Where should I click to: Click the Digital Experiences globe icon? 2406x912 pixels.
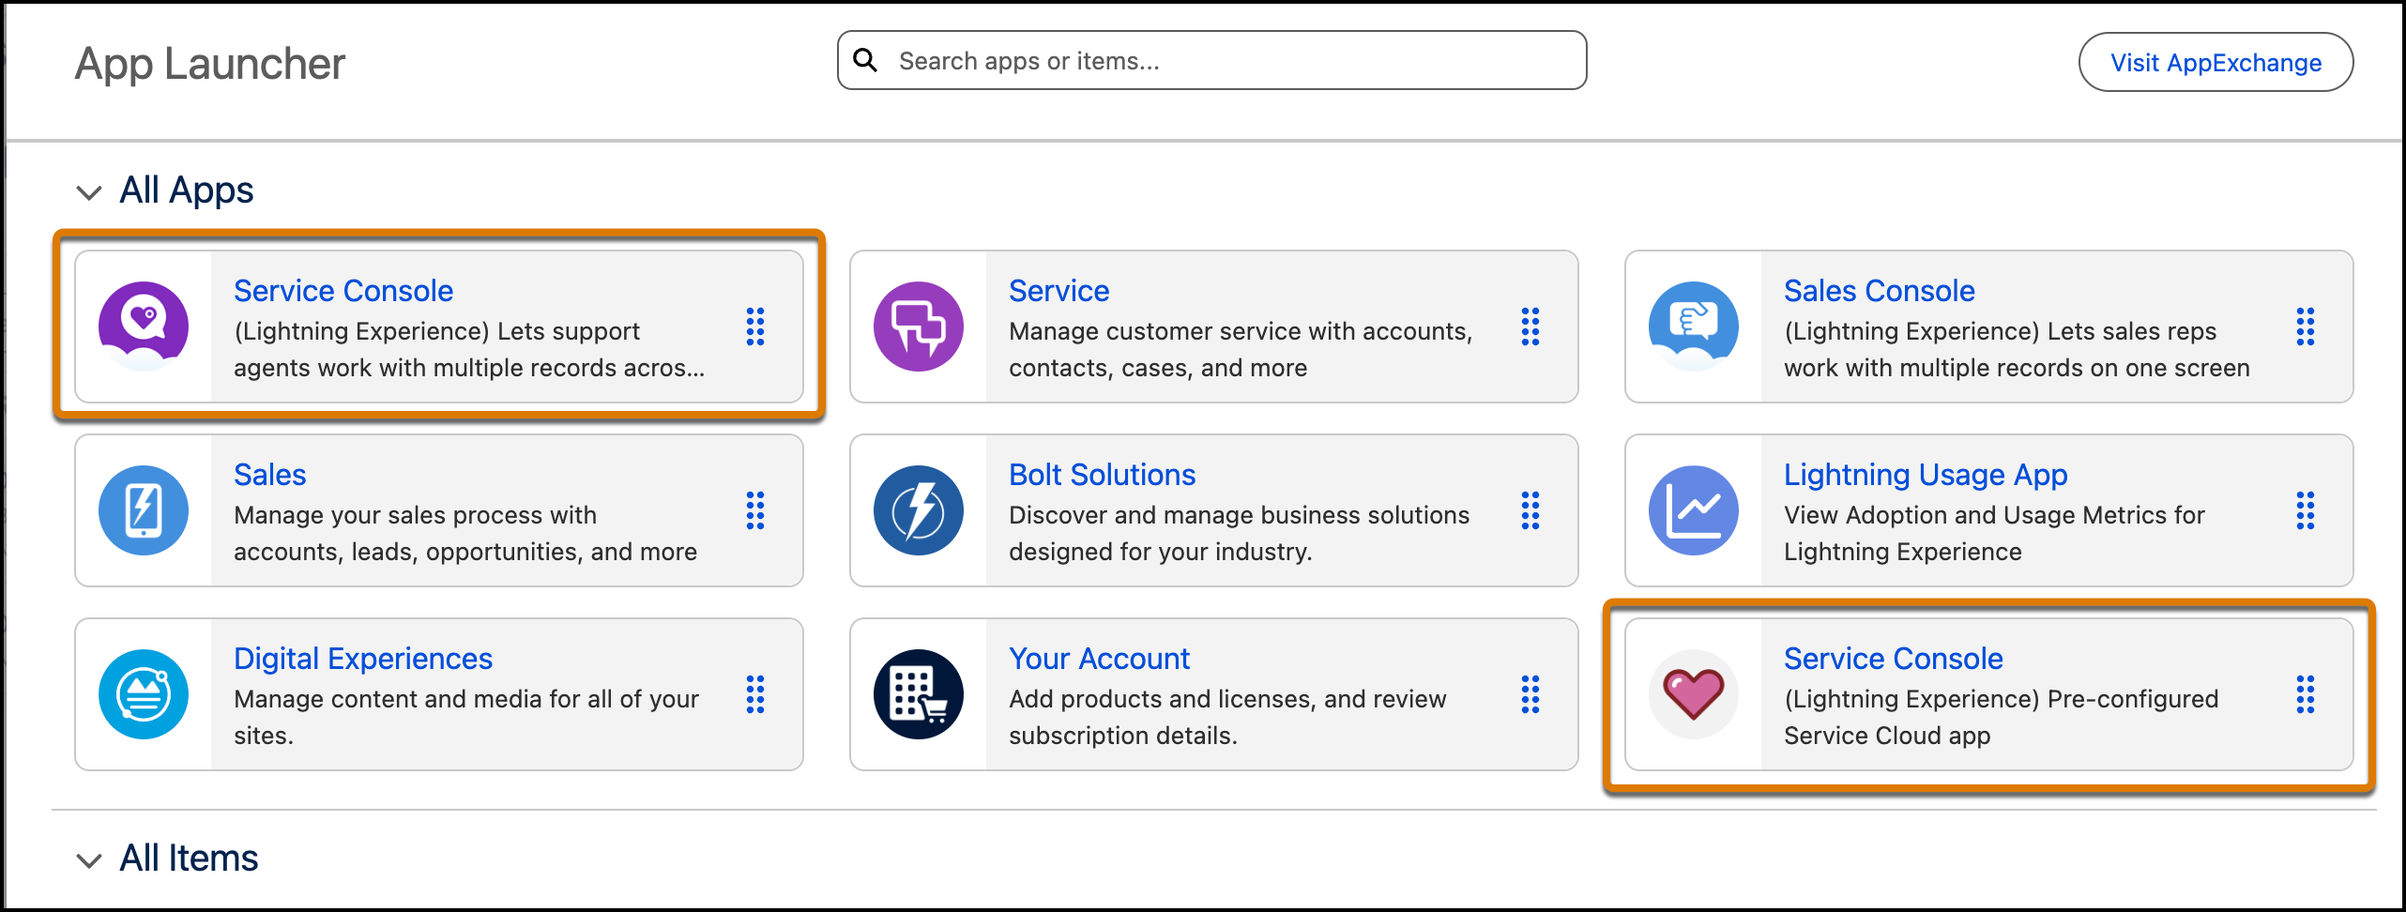144,694
